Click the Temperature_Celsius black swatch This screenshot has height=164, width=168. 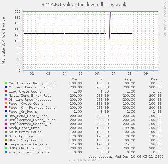[x=6, y=144]
